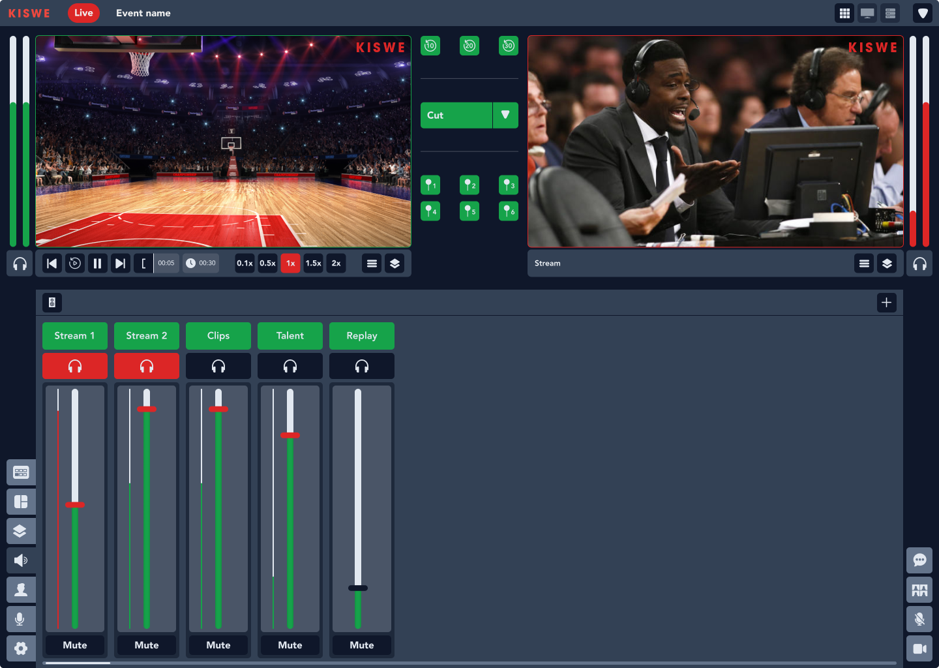The width and height of the screenshot is (939, 668).
Task: Select marker pin 5
Action: tap(469, 211)
